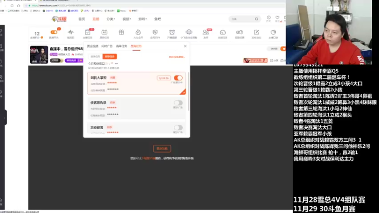Click the Douyu logo

(x=59, y=19)
